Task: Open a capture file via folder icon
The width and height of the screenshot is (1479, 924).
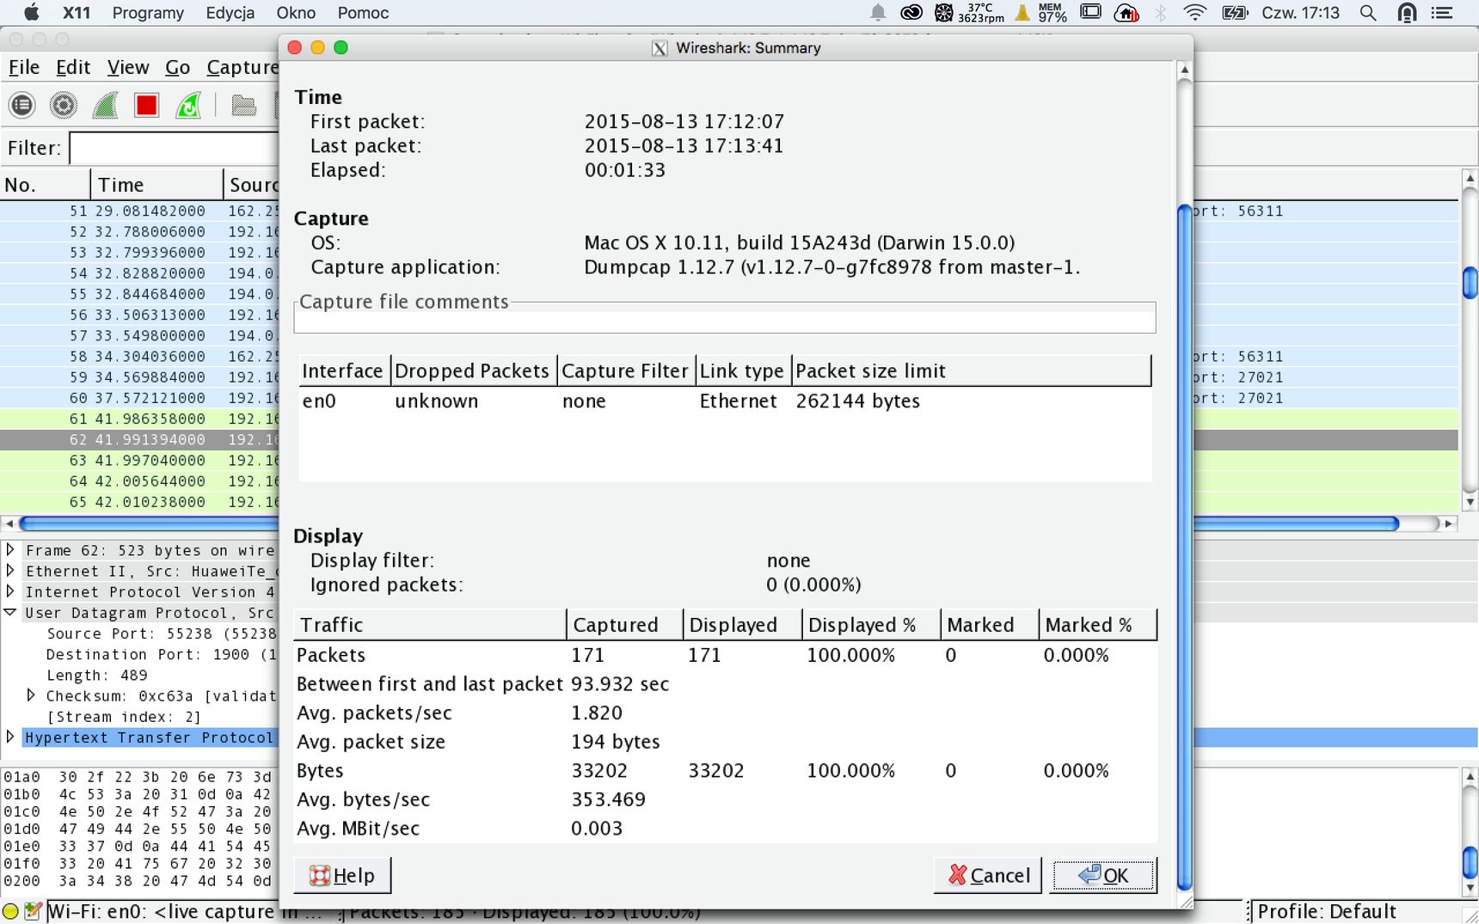Action: (244, 106)
